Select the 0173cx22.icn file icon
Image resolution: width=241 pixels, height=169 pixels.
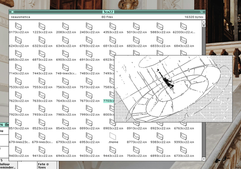pyautogui.click(x=18, y=26)
